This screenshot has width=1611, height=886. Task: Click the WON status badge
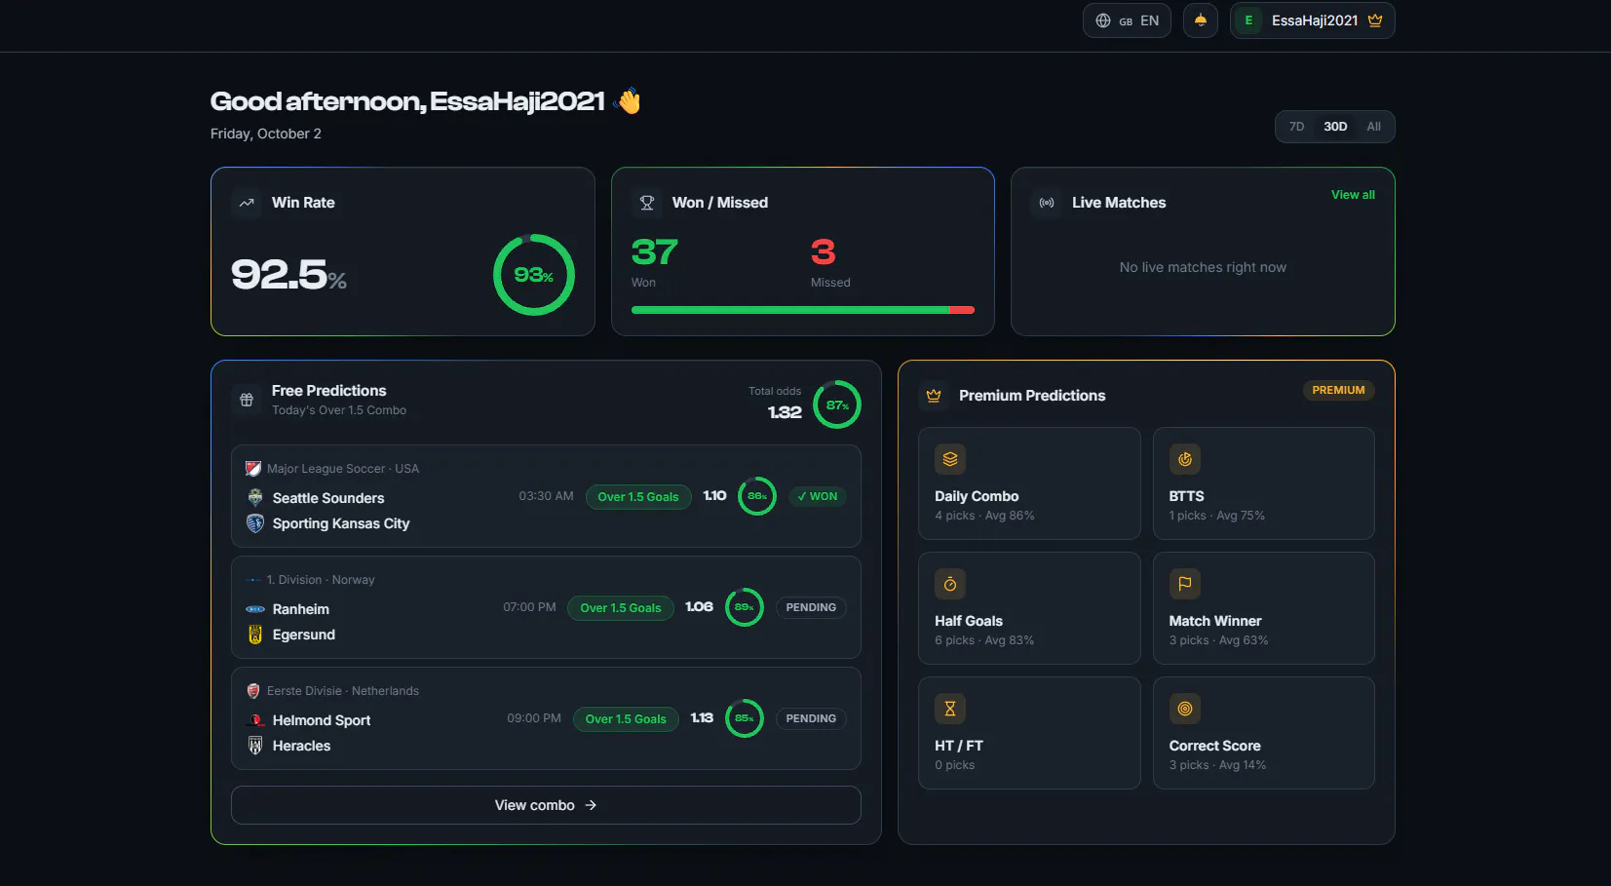(x=818, y=496)
